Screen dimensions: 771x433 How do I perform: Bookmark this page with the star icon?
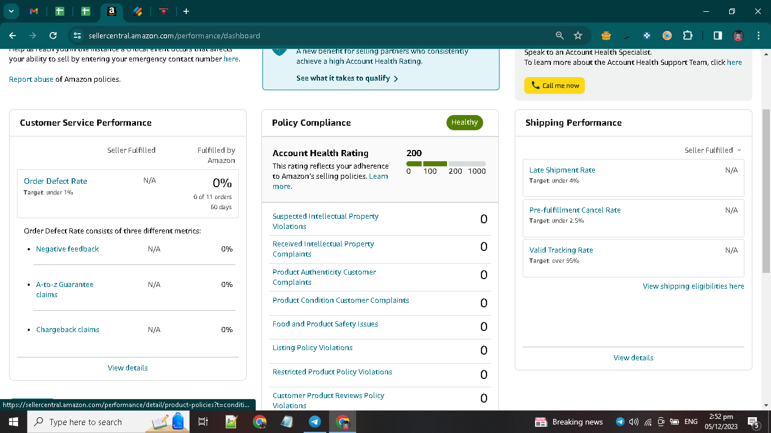(578, 36)
